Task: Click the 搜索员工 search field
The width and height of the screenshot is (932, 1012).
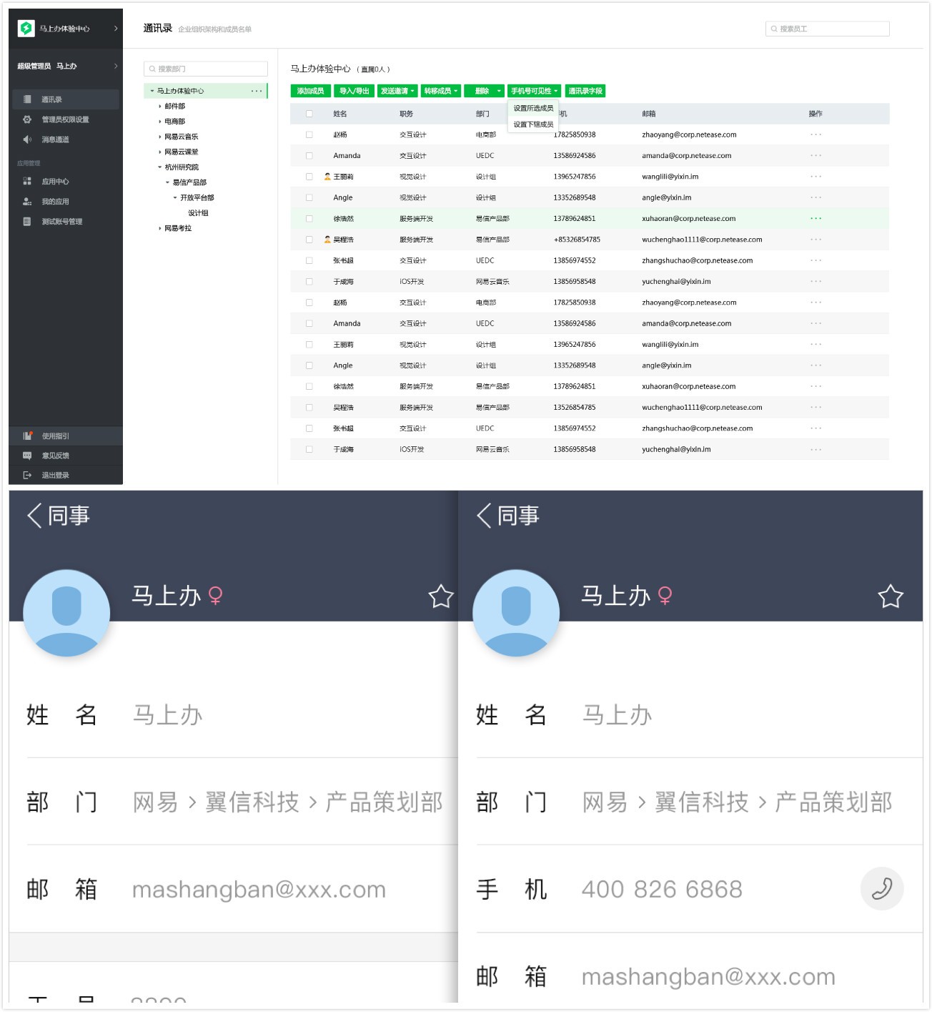Action: tap(828, 29)
